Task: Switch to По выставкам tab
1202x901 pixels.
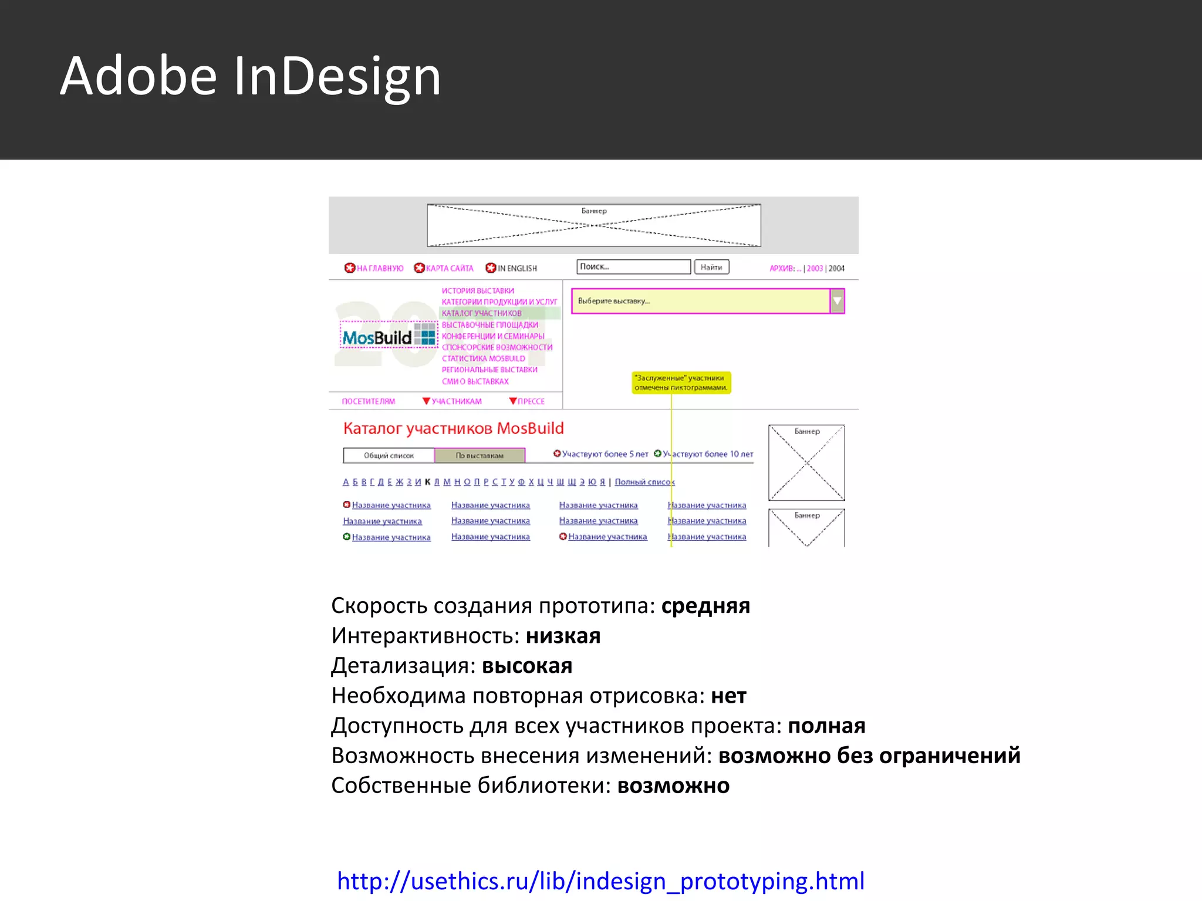Action: (480, 455)
